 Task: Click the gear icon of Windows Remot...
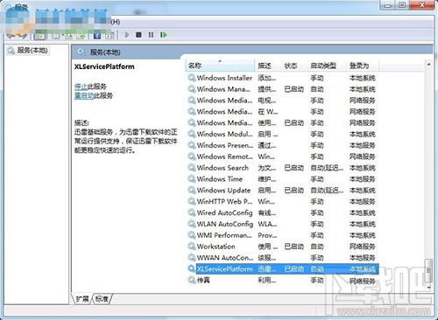(x=192, y=157)
